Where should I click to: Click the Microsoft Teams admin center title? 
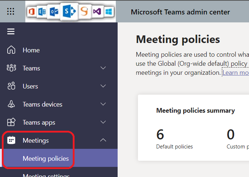(x=180, y=12)
